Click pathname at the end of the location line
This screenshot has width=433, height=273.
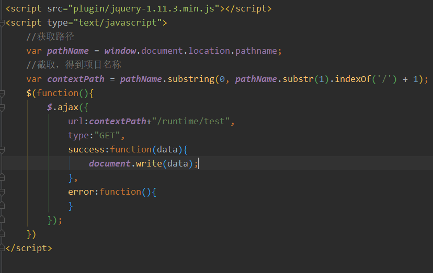(x=256, y=51)
